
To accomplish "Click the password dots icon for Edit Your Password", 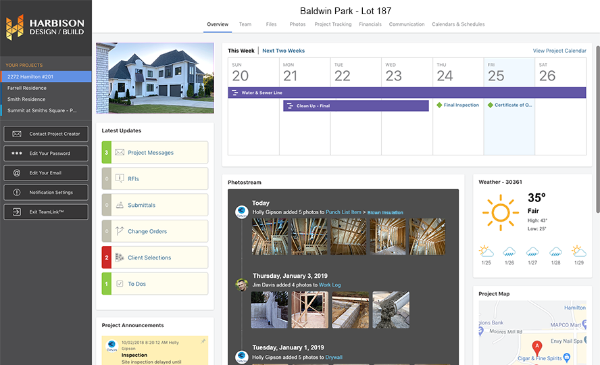I will [17, 153].
